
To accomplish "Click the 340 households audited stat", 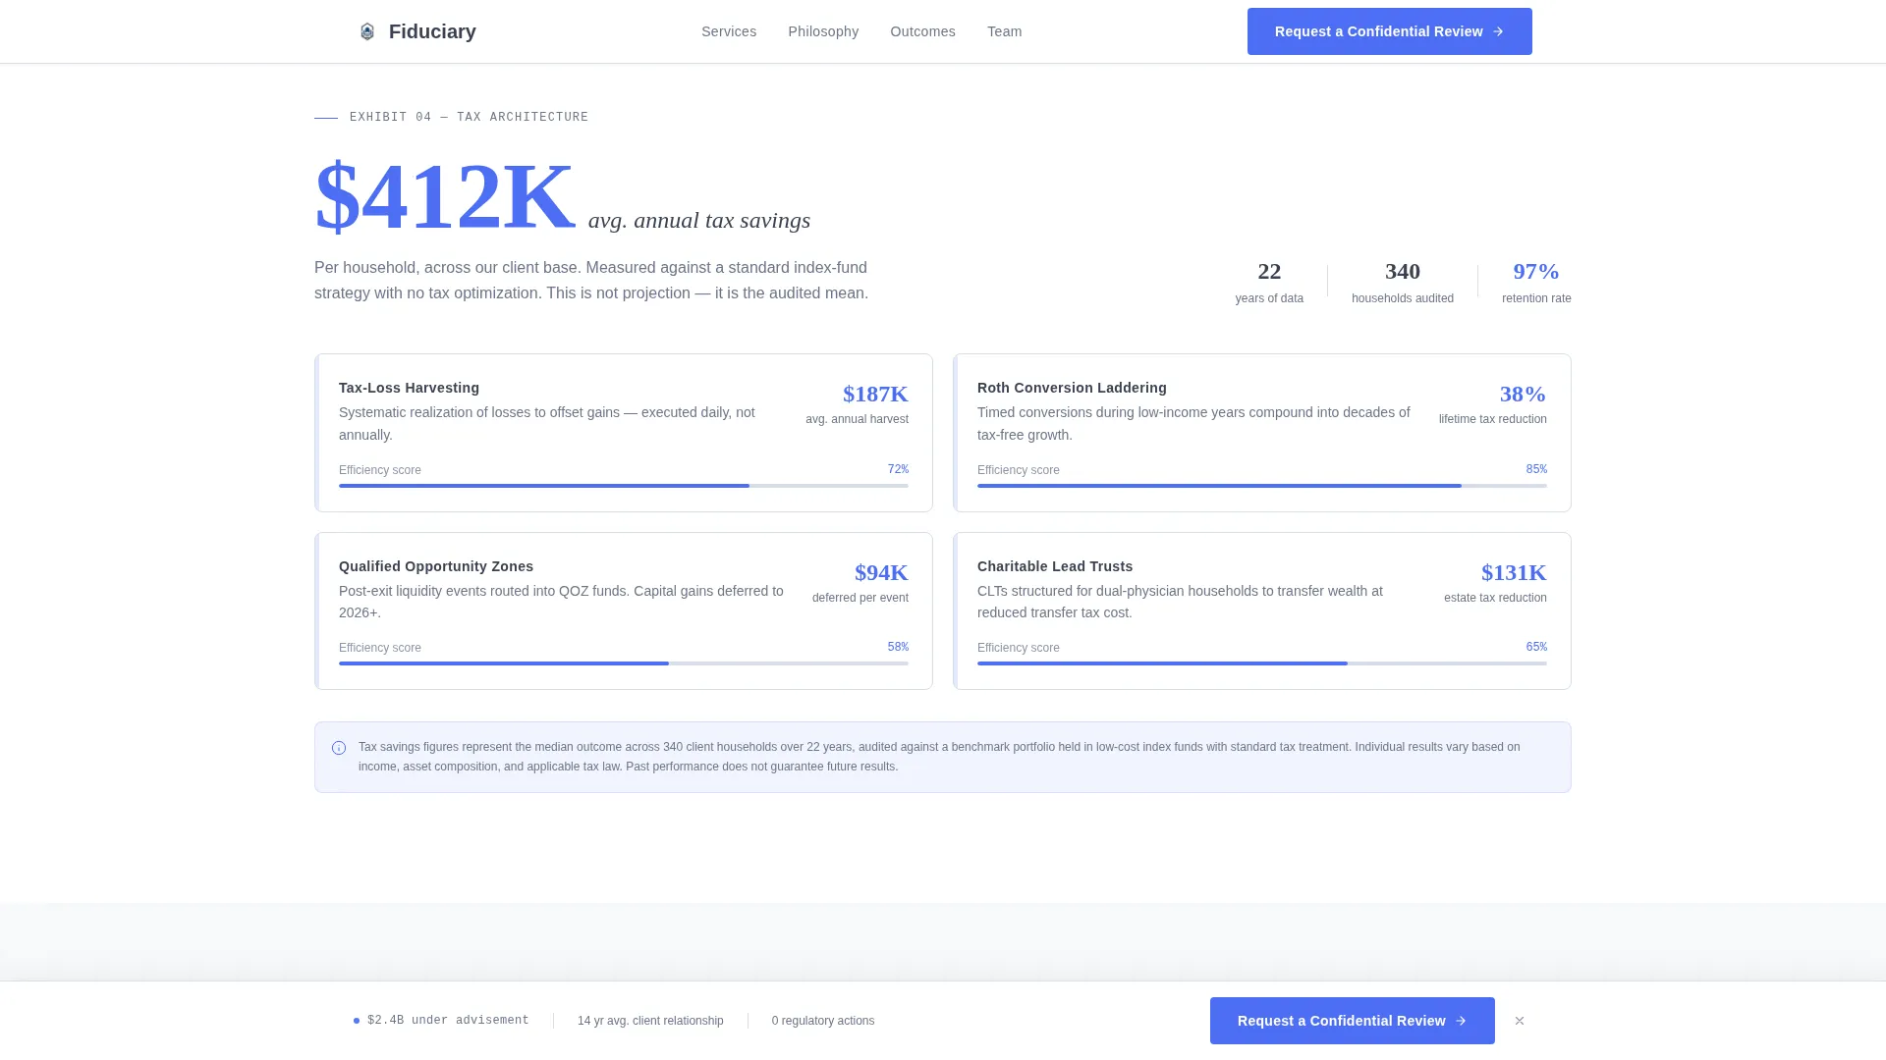I will click(x=1403, y=282).
